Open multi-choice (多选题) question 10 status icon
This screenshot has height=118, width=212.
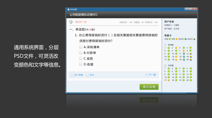[176, 74]
